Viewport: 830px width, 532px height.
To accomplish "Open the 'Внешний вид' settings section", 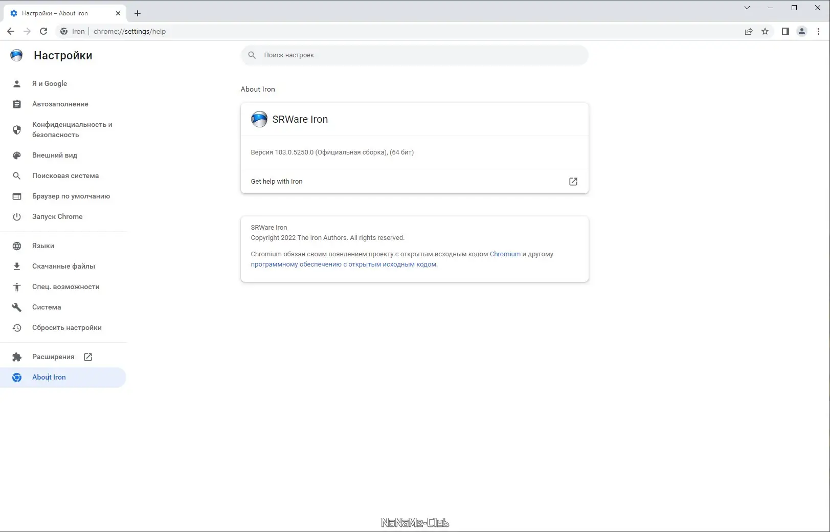I will coord(63,155).
